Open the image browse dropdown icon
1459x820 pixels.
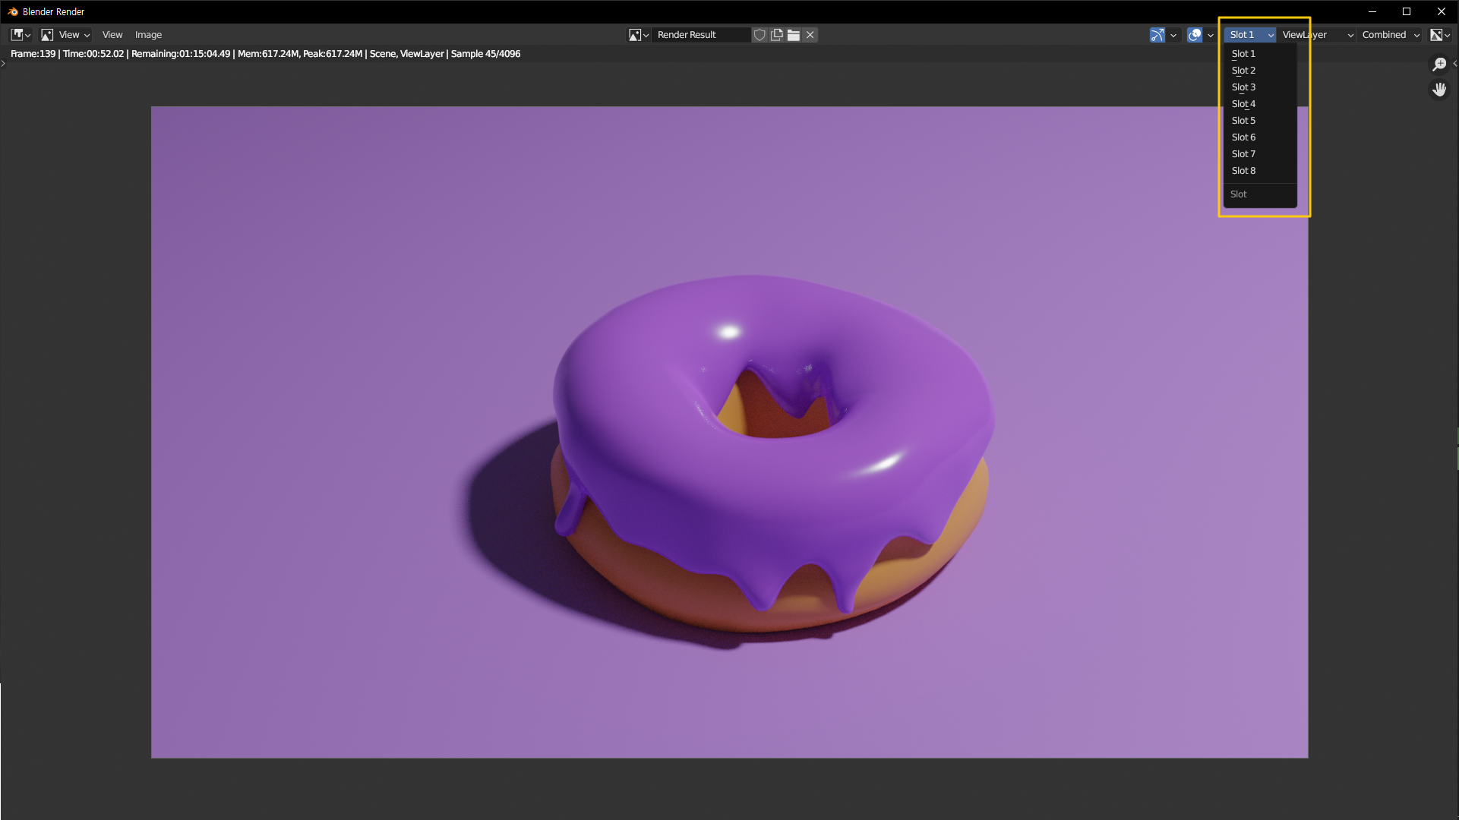tap(638, 35)
